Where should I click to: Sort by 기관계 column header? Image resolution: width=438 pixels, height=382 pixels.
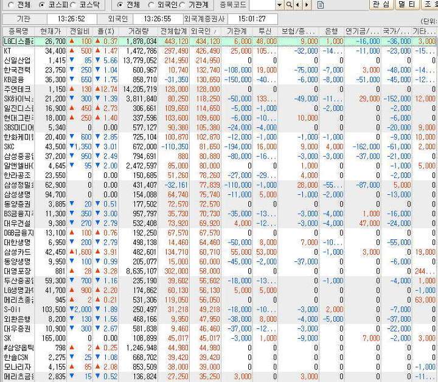(237, 31)
